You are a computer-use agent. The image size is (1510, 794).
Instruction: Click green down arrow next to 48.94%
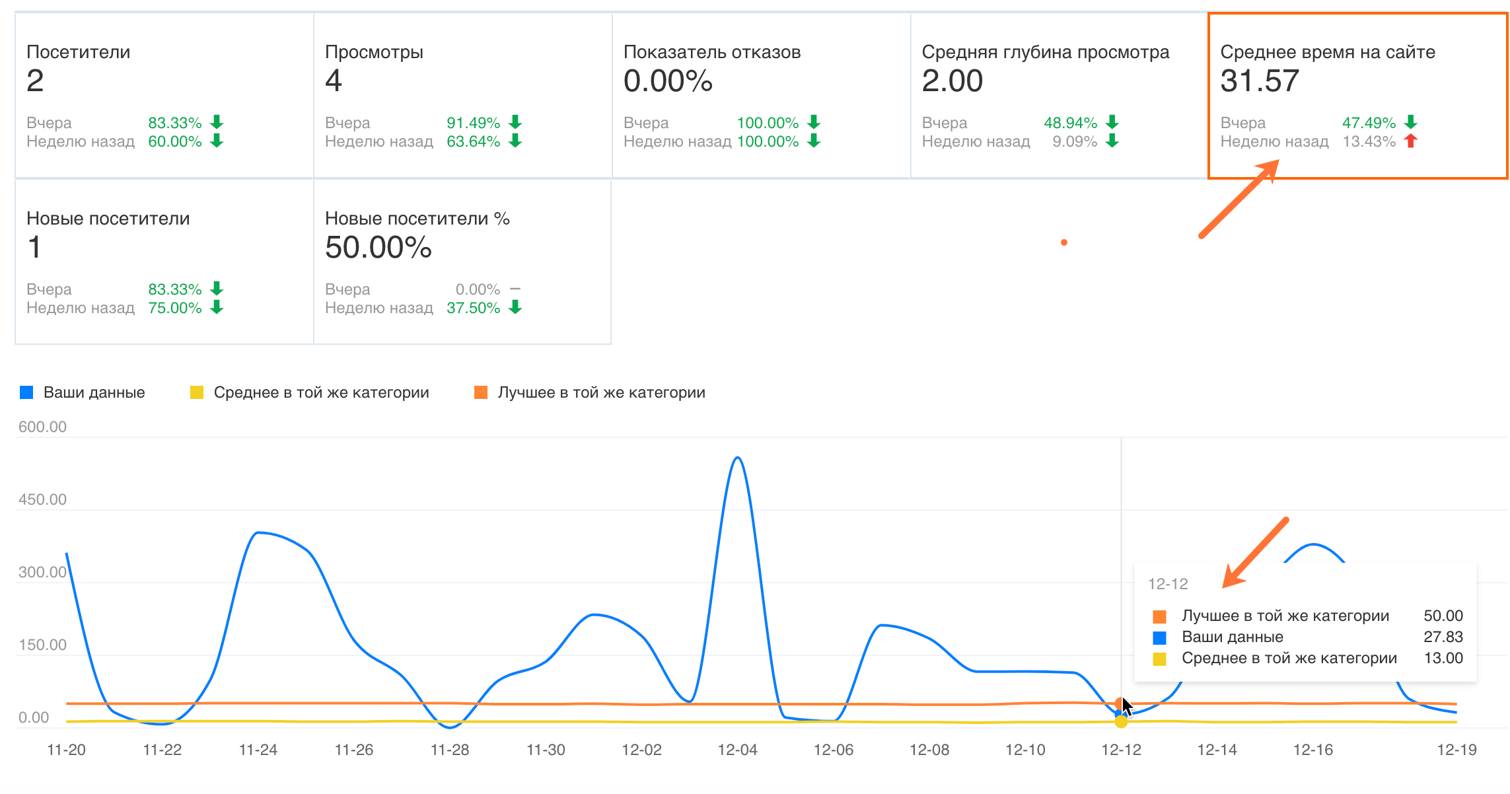pyautogui.click(x=1112, y=122)
